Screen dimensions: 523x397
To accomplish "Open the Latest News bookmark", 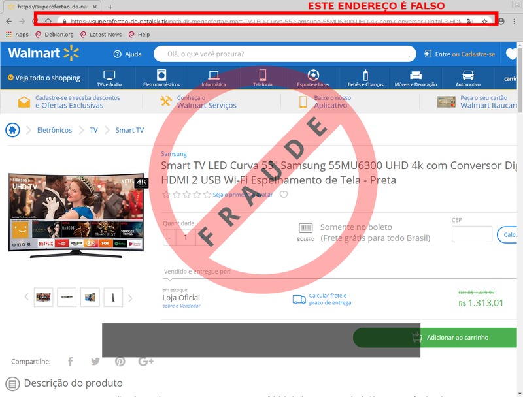I will pyautogui.click(x=101, y=35).
